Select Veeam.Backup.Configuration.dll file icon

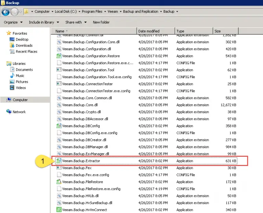(x=59, y=49)
